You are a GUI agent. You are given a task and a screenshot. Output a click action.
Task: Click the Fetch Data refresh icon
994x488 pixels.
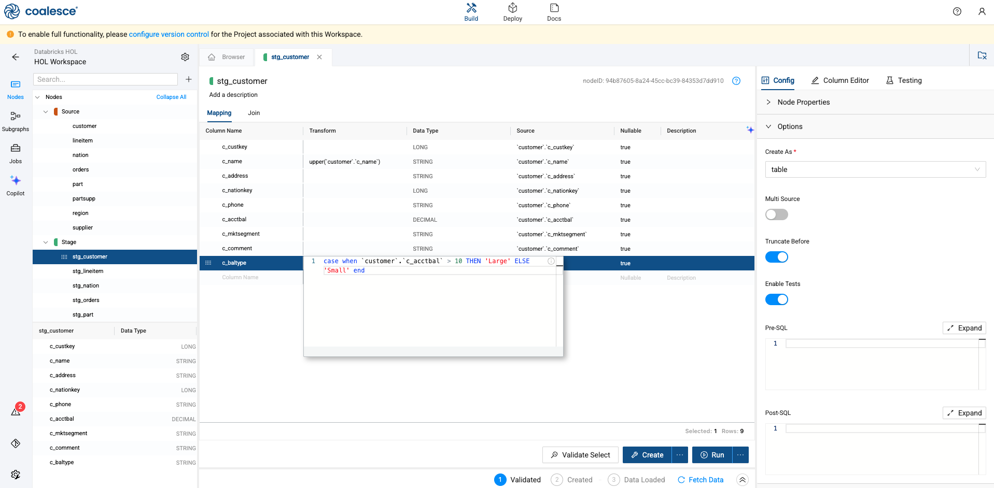(681, 480)
